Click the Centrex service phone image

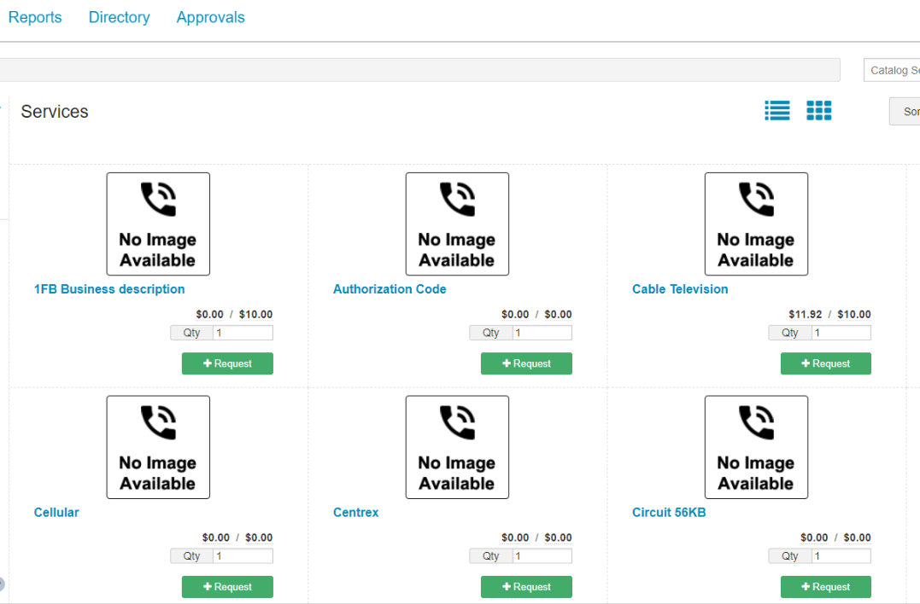(457, 447)
